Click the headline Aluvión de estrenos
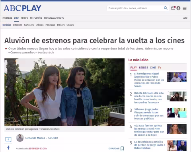The image size is (191, 152). pos(94,41)
